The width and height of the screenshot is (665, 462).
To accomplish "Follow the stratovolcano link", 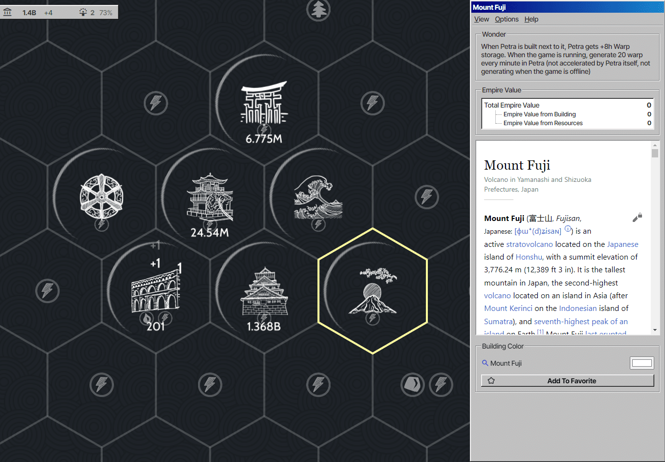I will (x=530, y=244).
